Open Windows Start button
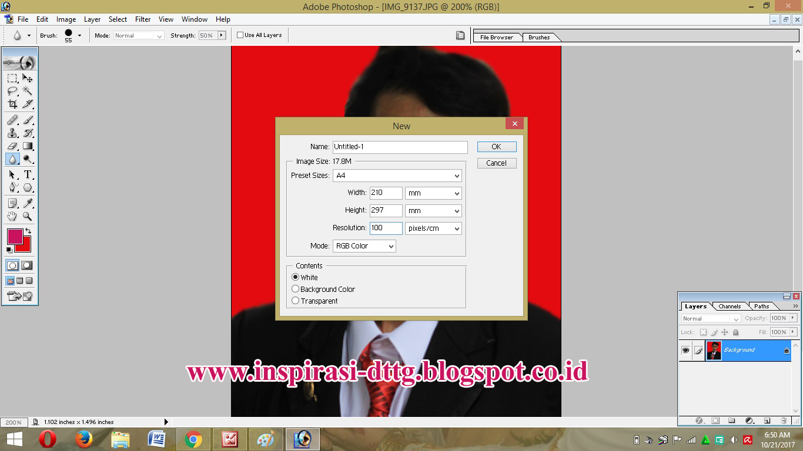The image size is (803, 451). pos(14,439)
